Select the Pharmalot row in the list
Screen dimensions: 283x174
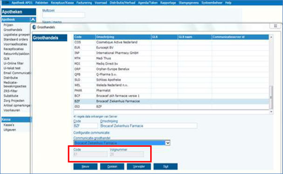(171, 90)
